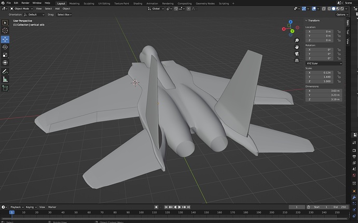Toggle viewport overlays display

point(314,9)
